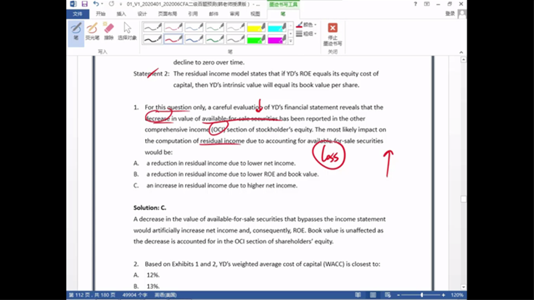
Task: Open the pen Thickness (粗细) dropdown
Action: [306, 33]
